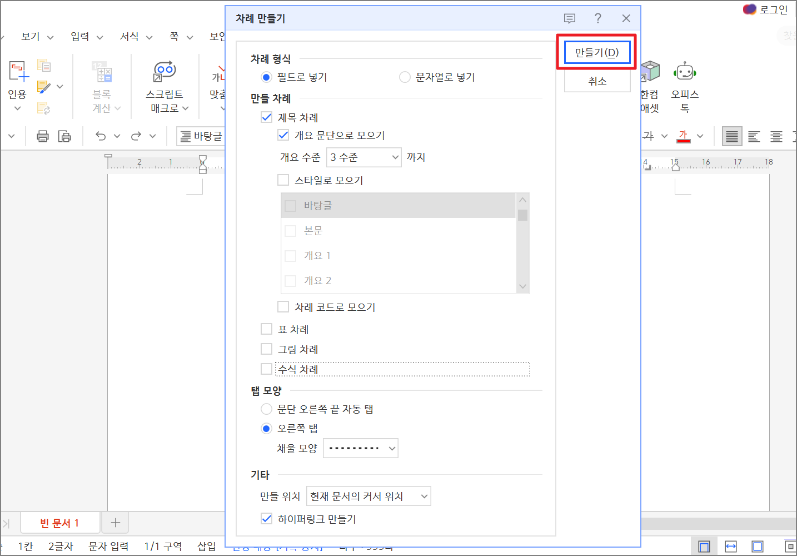Screen dimensions: 797x556
Task: Click the Redo icon
Action: pyautogui.click(x=136, y=136)
